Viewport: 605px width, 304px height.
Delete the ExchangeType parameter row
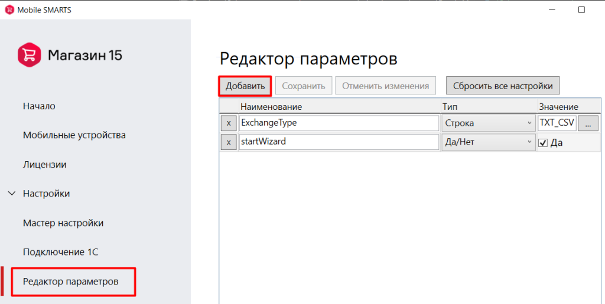coord(229,123)
